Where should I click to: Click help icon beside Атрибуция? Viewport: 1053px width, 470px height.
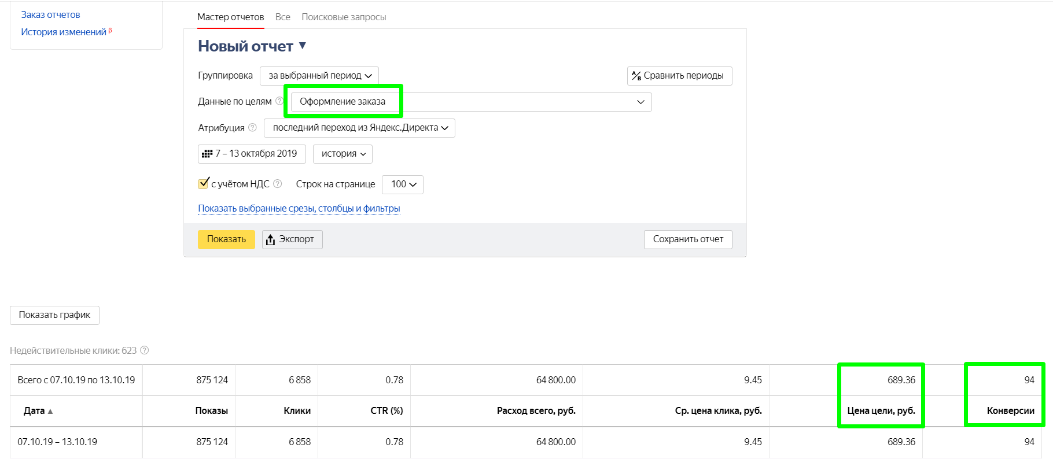point(252,127)
